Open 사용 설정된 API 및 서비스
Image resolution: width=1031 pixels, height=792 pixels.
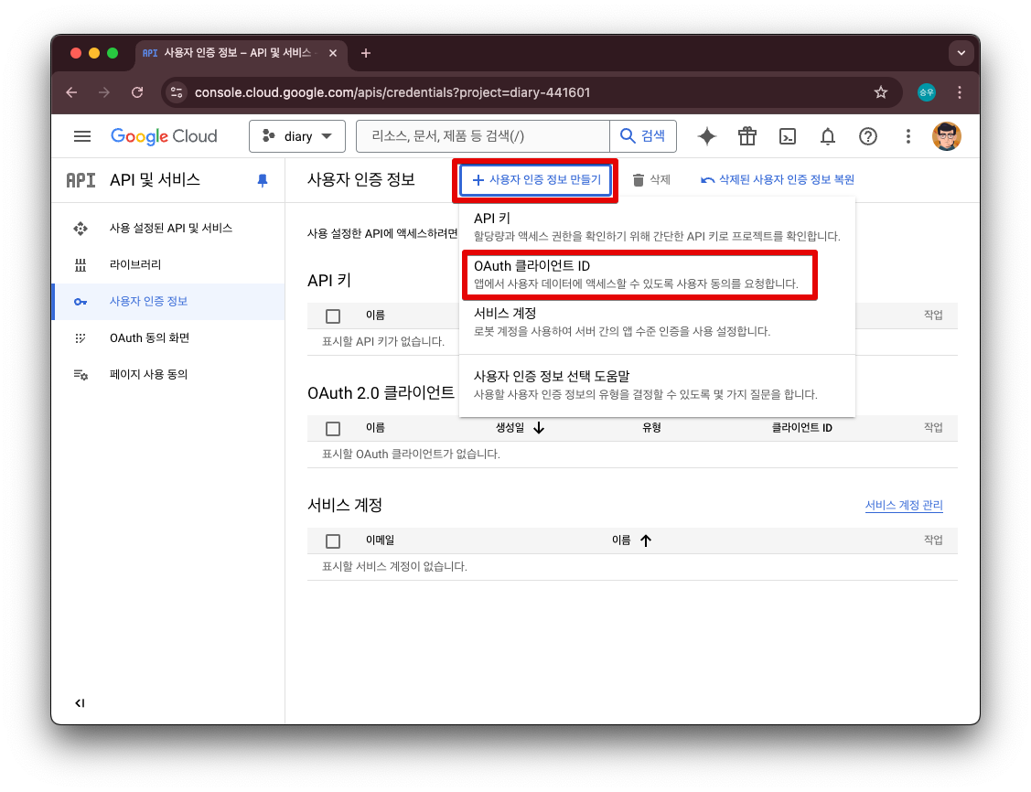[x=169, y=228]
